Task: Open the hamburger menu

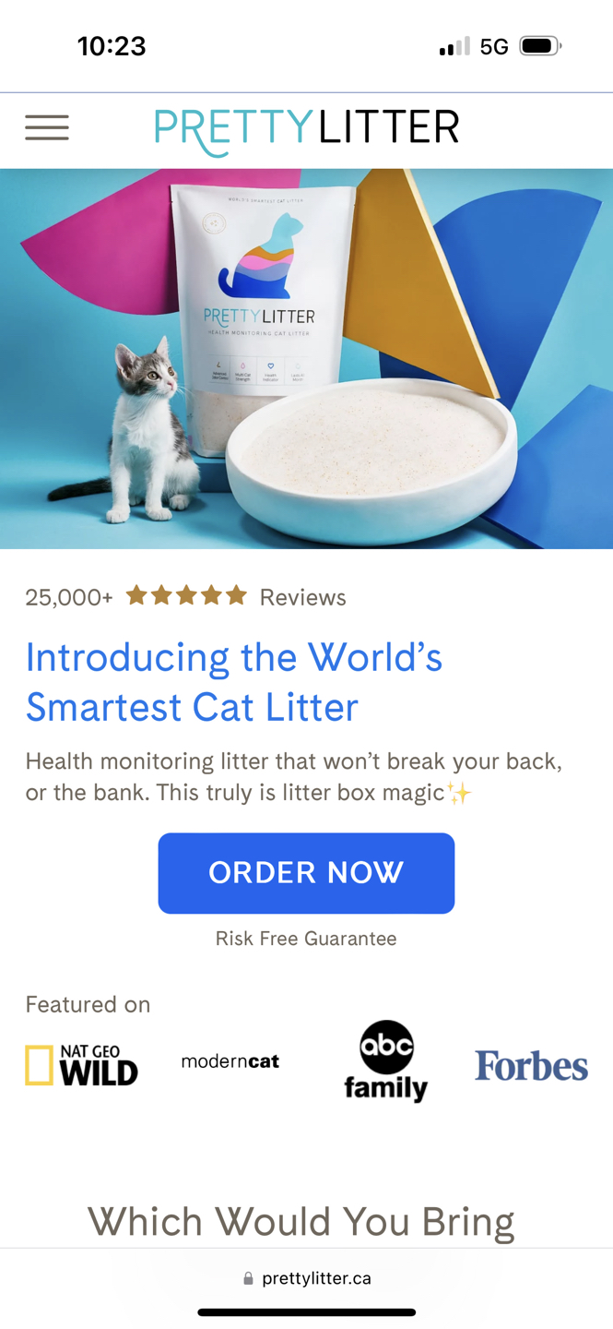Action: (47, 127)
